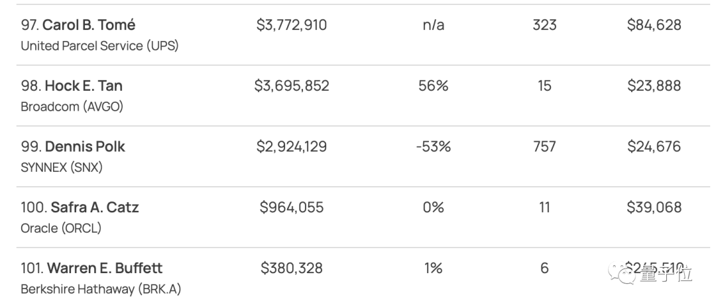Select the $380,328 pay value
This screenshot has height=305, width=716.
292,269
